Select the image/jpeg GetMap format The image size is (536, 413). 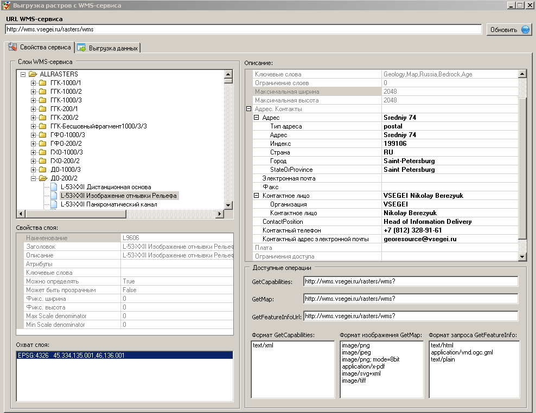click(x=356, y=352)
